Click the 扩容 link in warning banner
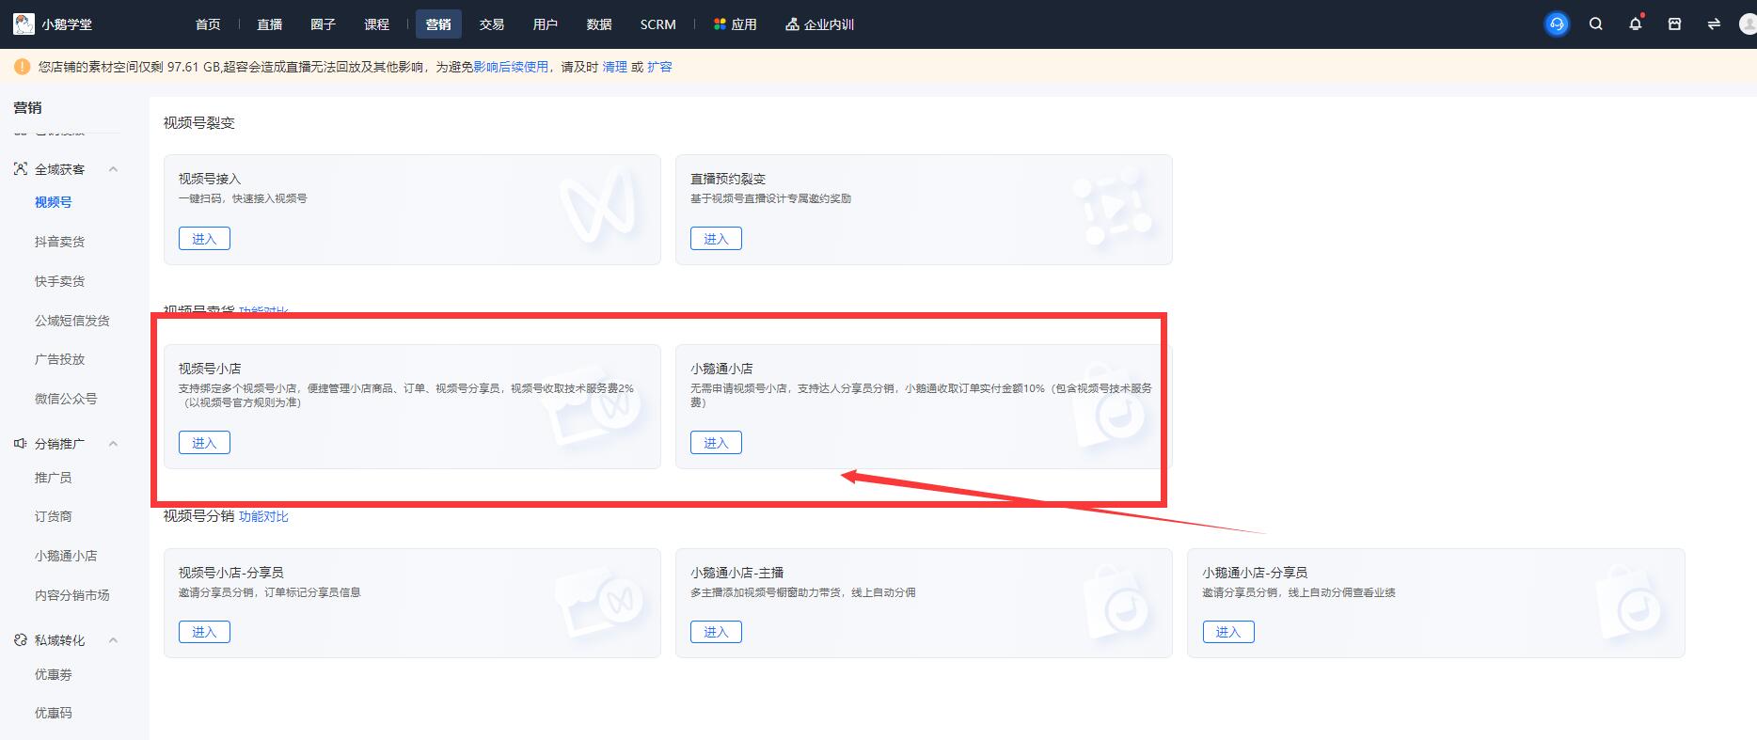Viewport: 1757px width, 740px height. (x=659, y=67)
